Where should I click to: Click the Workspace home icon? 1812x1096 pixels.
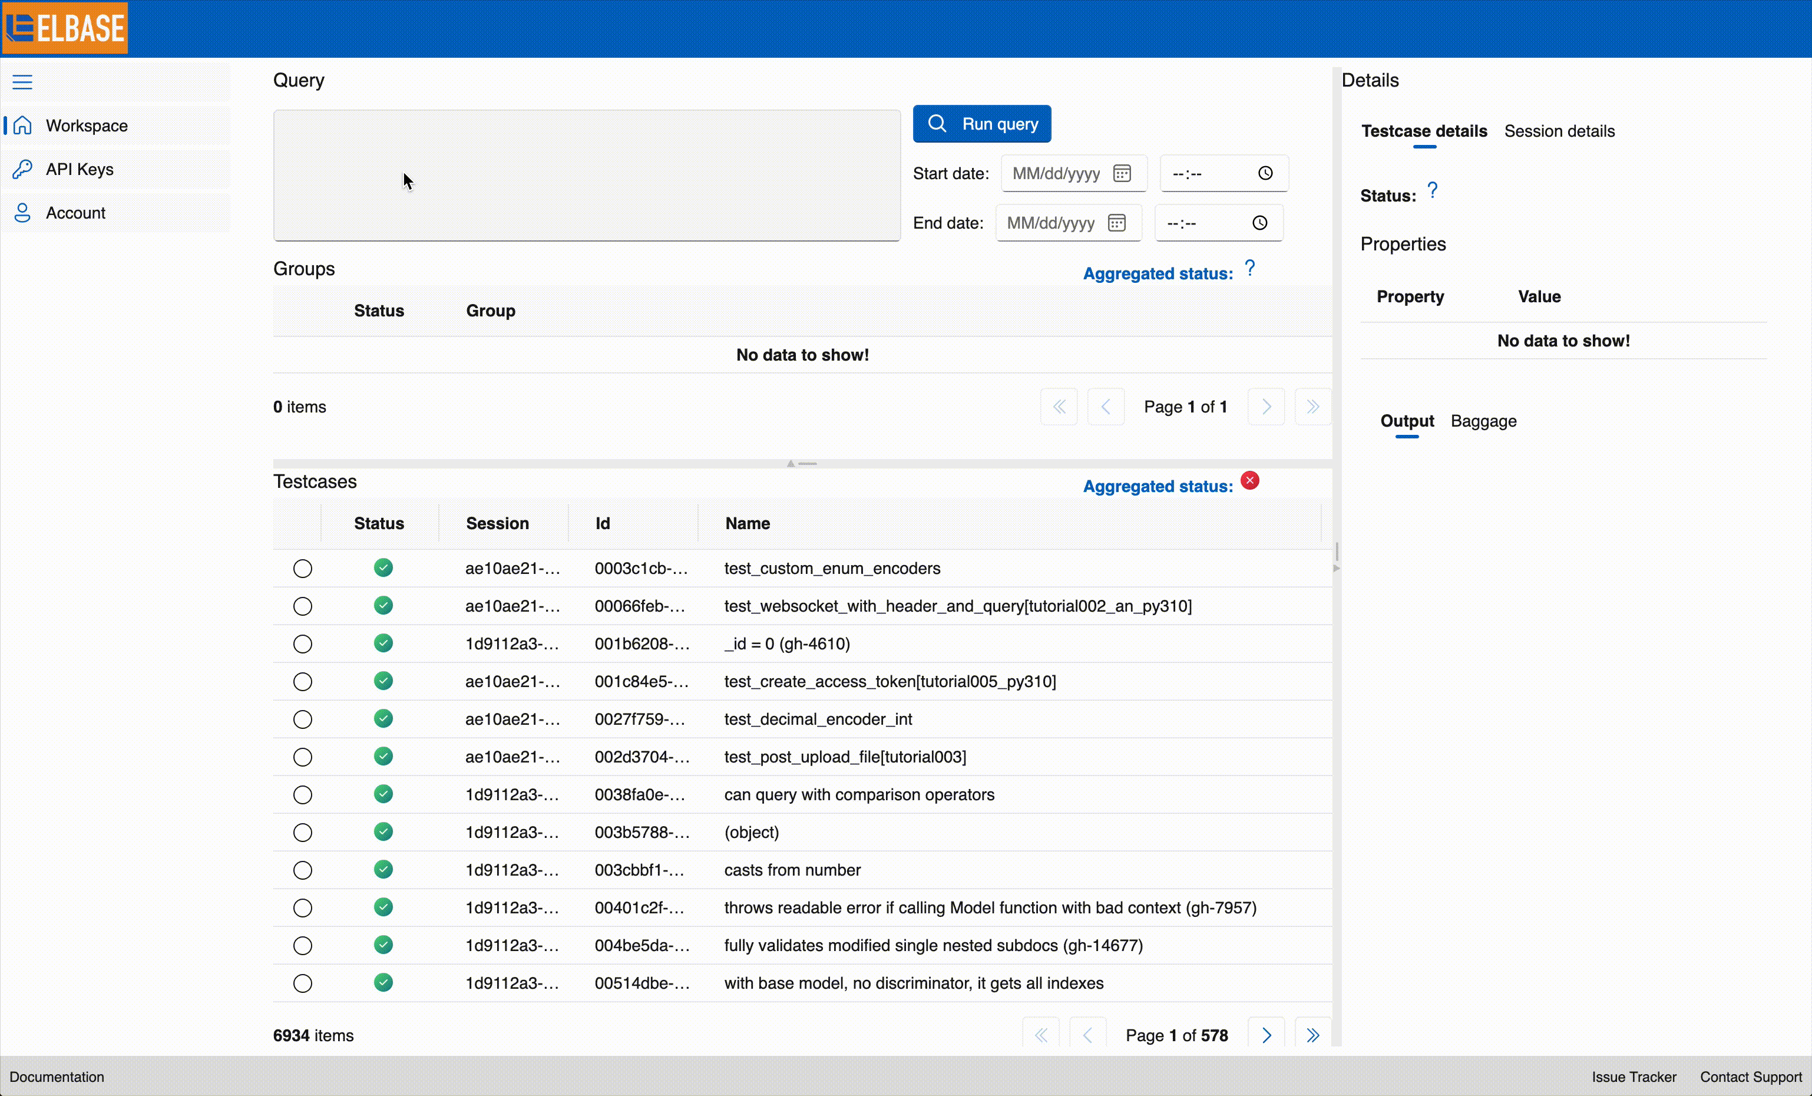click(x=23, y=126)
